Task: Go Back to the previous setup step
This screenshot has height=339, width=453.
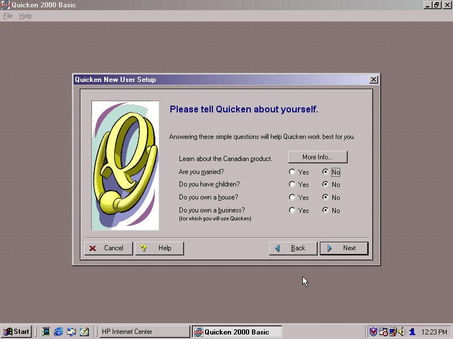Action: coord(293,248)
